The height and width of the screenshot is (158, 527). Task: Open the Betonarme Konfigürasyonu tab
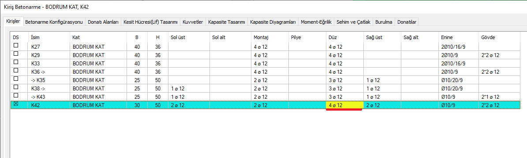pos(54,22)
